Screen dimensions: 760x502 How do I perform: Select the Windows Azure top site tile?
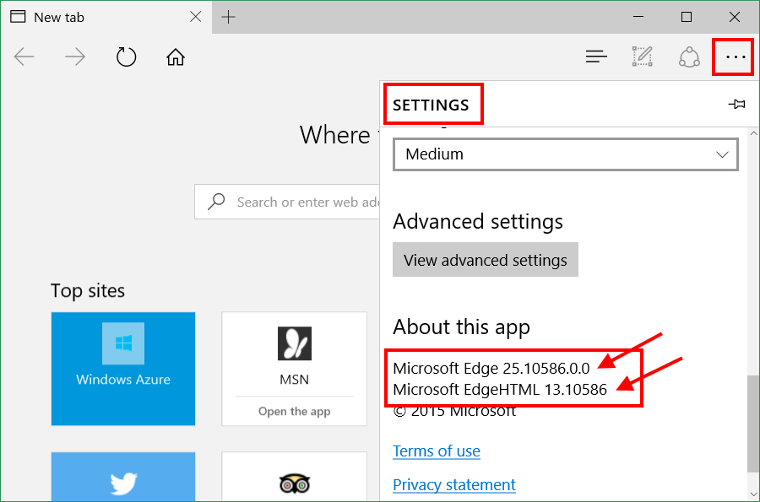coord(122,369)
